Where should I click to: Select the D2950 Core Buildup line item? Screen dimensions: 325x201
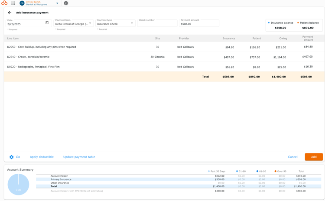pyautogui.click(x=42, y=47)
